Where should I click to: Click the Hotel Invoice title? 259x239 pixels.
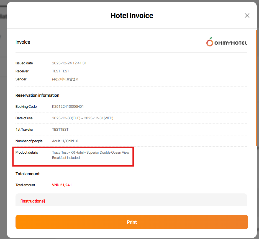point(132,15)
